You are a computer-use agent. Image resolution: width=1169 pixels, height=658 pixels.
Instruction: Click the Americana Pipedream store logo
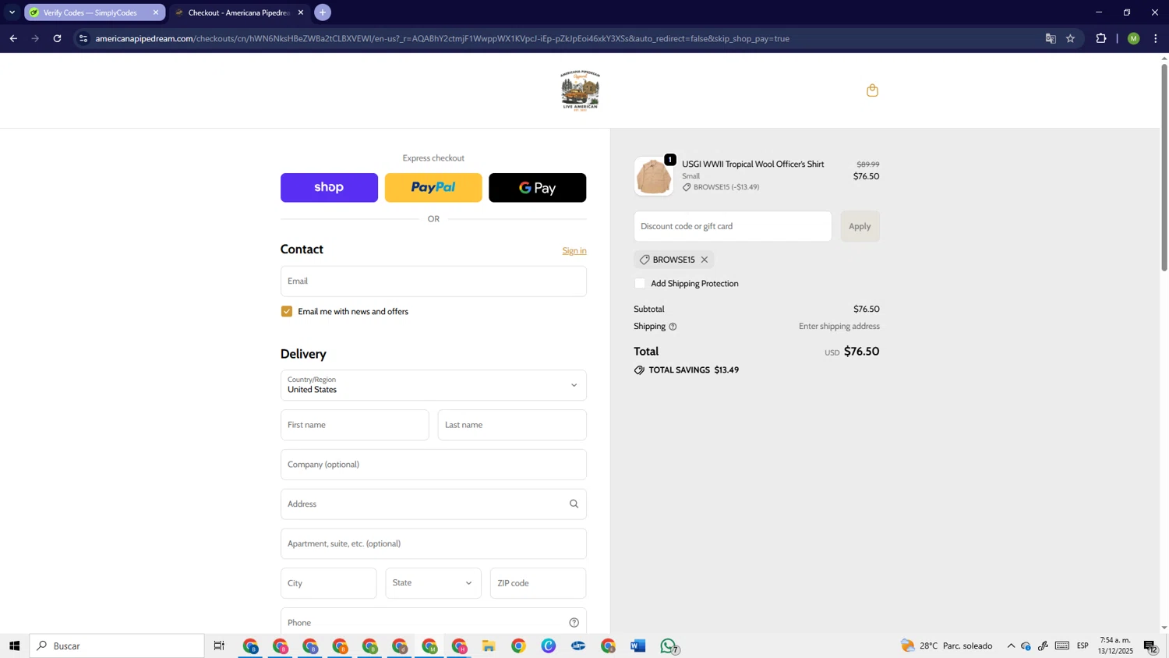[580, 90]
